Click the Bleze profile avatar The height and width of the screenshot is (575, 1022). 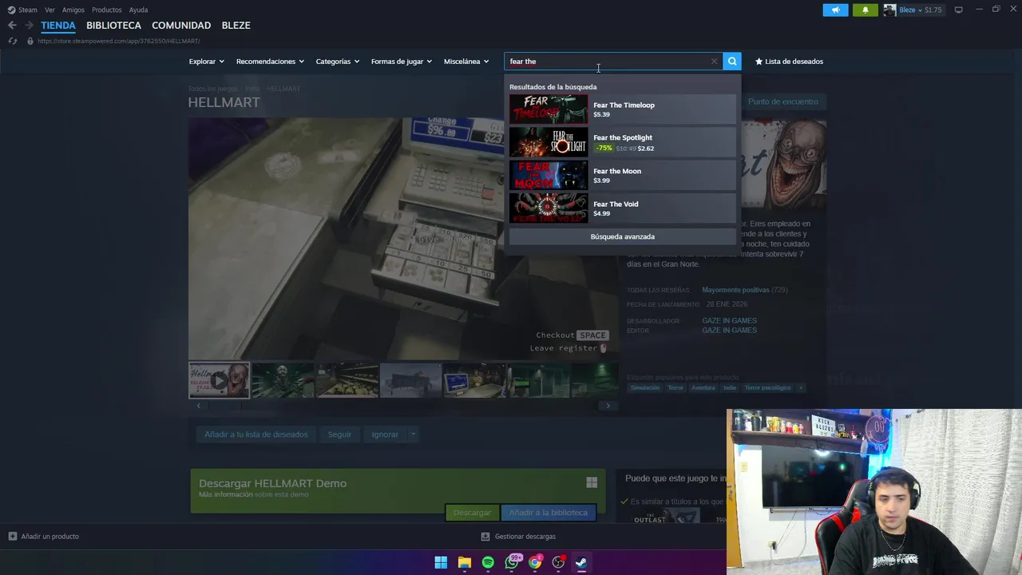click(889, 10)
